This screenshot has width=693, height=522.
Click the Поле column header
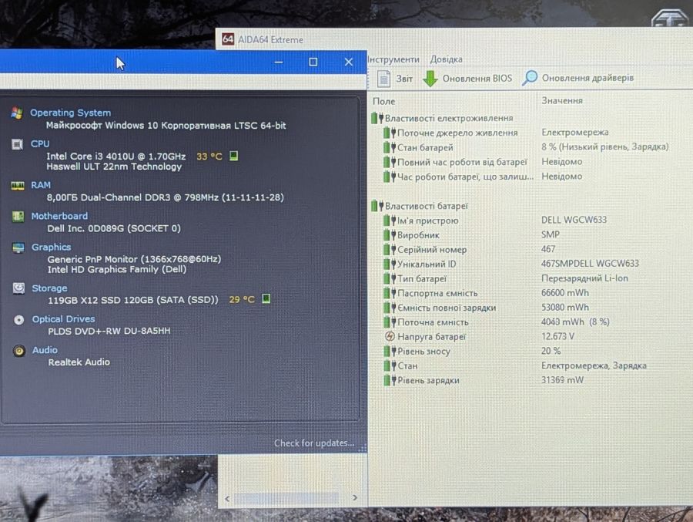click(x=383, y=101)
